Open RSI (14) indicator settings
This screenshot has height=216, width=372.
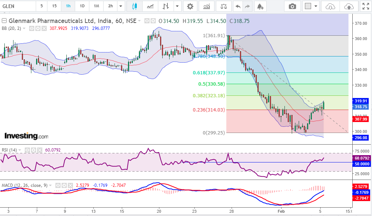tap(34, 150)
